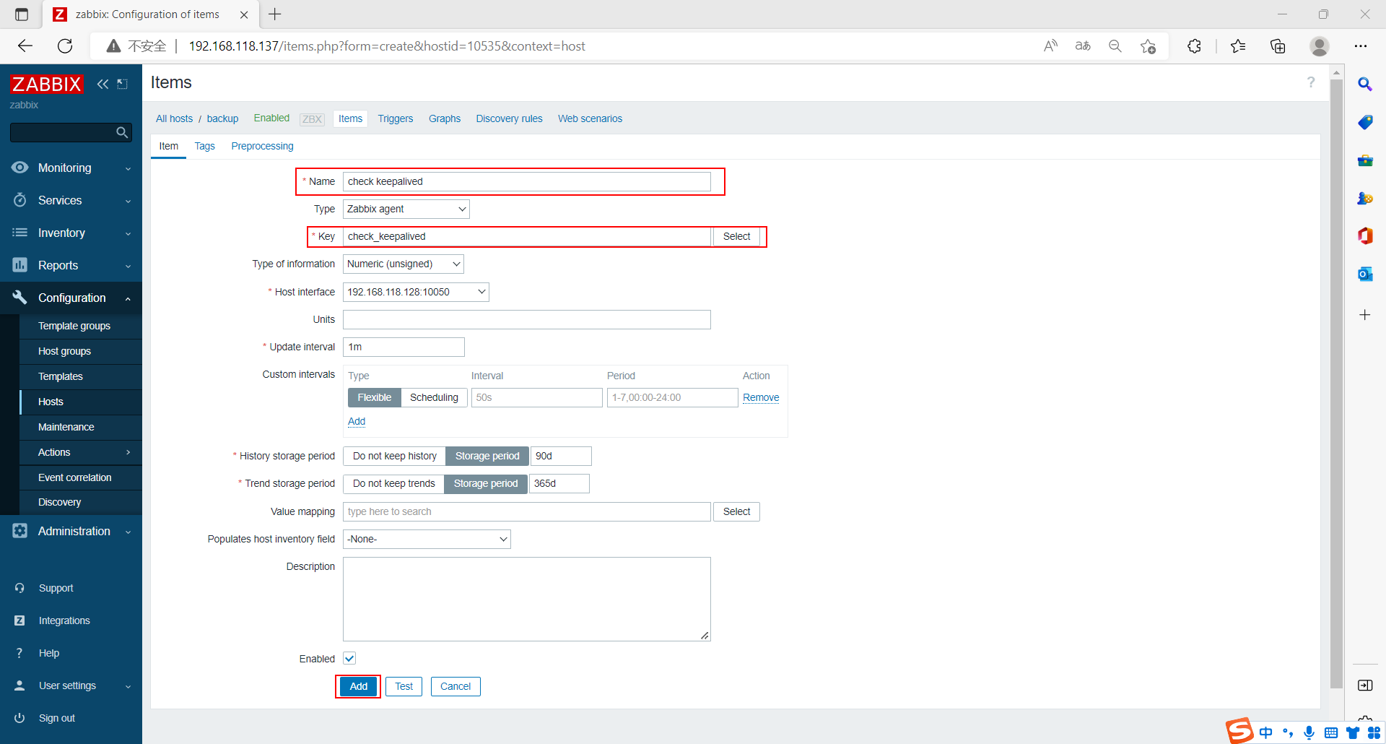Image resolution: width=1386 pixels, height=744 pixels.
Task: Reload the page with browser refresh
Action: pos(65,46)
